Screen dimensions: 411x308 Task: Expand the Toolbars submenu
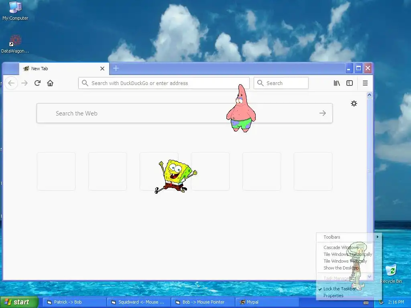(x=349, y=237)
